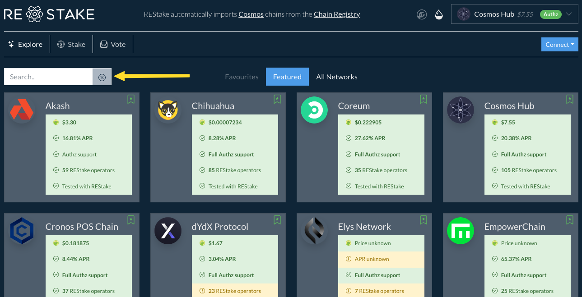Screen dimensions: 582x297
Task: Click the water droplet icon in header
Action: coord(439,14)
